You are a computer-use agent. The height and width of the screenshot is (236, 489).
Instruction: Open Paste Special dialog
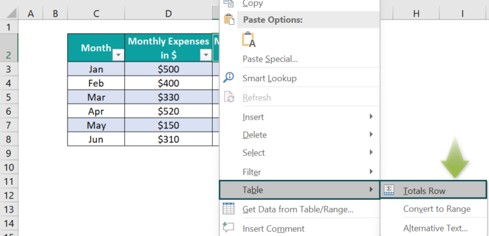point(299,59)
